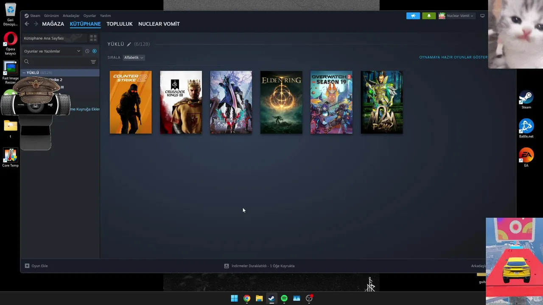Image resolution: width=543 pixels, height=305 pixels.
Task: Open the folder named t on desktop
Action: (x=10, y=129)
